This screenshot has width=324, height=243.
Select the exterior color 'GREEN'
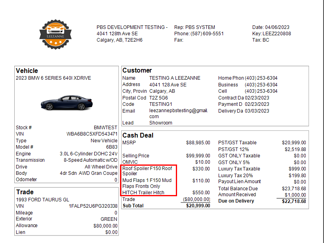tap(109, 219)
